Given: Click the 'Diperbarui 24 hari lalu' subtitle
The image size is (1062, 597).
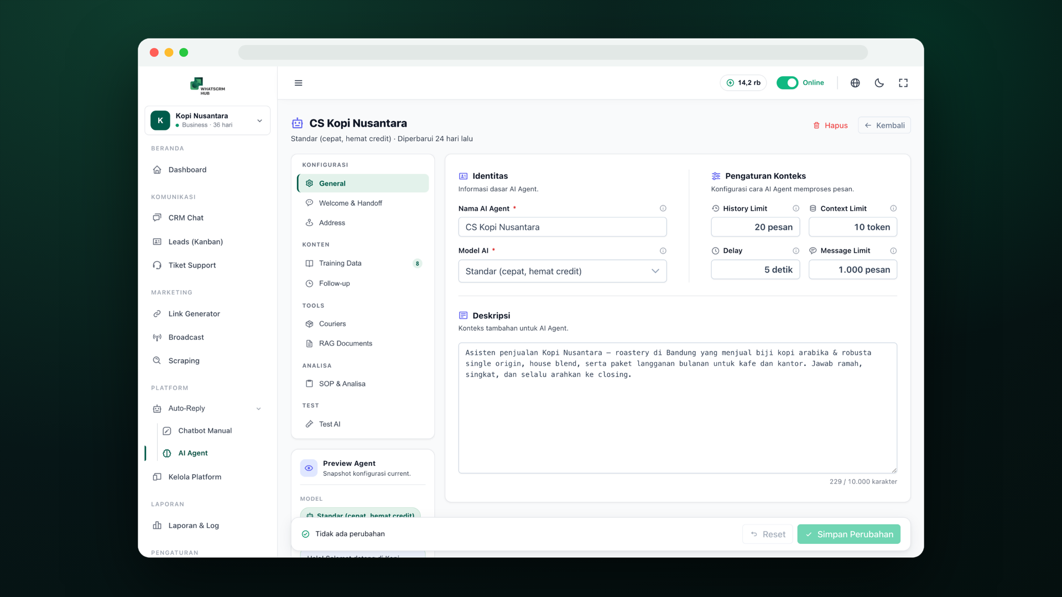Looking at the screenshot, I should (435, 139).
